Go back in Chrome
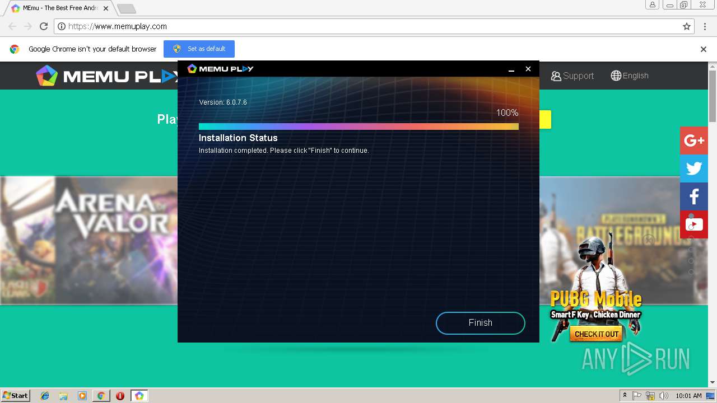717x403 pixels. point(12,26)
